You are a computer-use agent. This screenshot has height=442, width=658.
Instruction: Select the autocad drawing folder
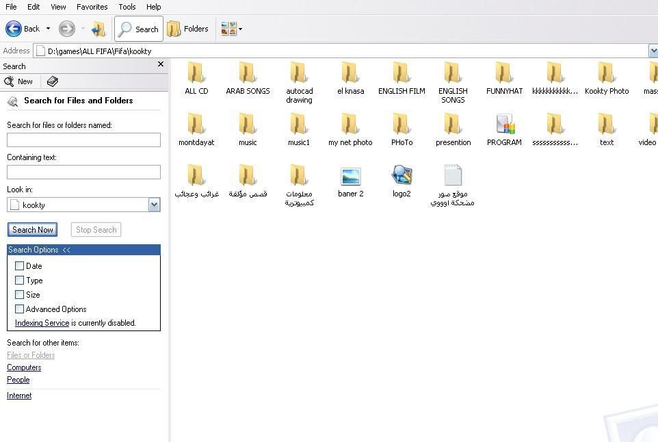point(299,83)
